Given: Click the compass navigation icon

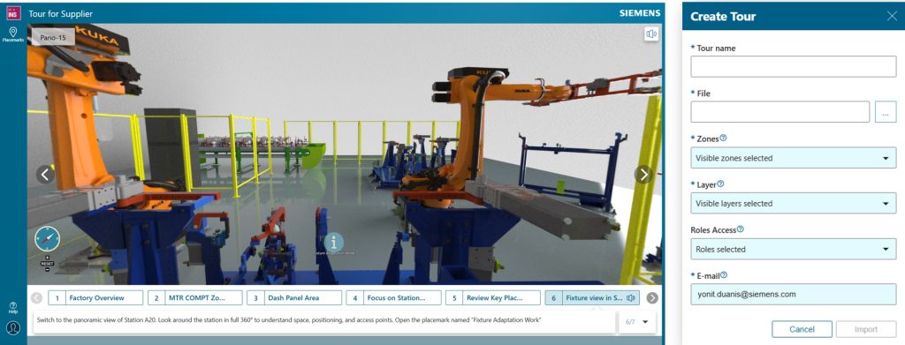Looking at the screenshot, I should (48, 238).
